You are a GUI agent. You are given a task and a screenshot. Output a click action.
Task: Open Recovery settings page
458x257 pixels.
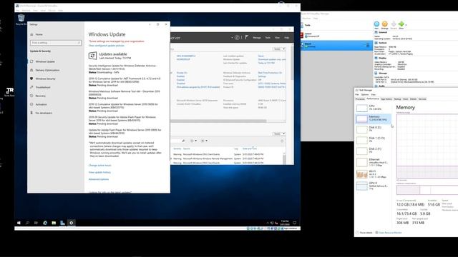[x=40, y=96]
